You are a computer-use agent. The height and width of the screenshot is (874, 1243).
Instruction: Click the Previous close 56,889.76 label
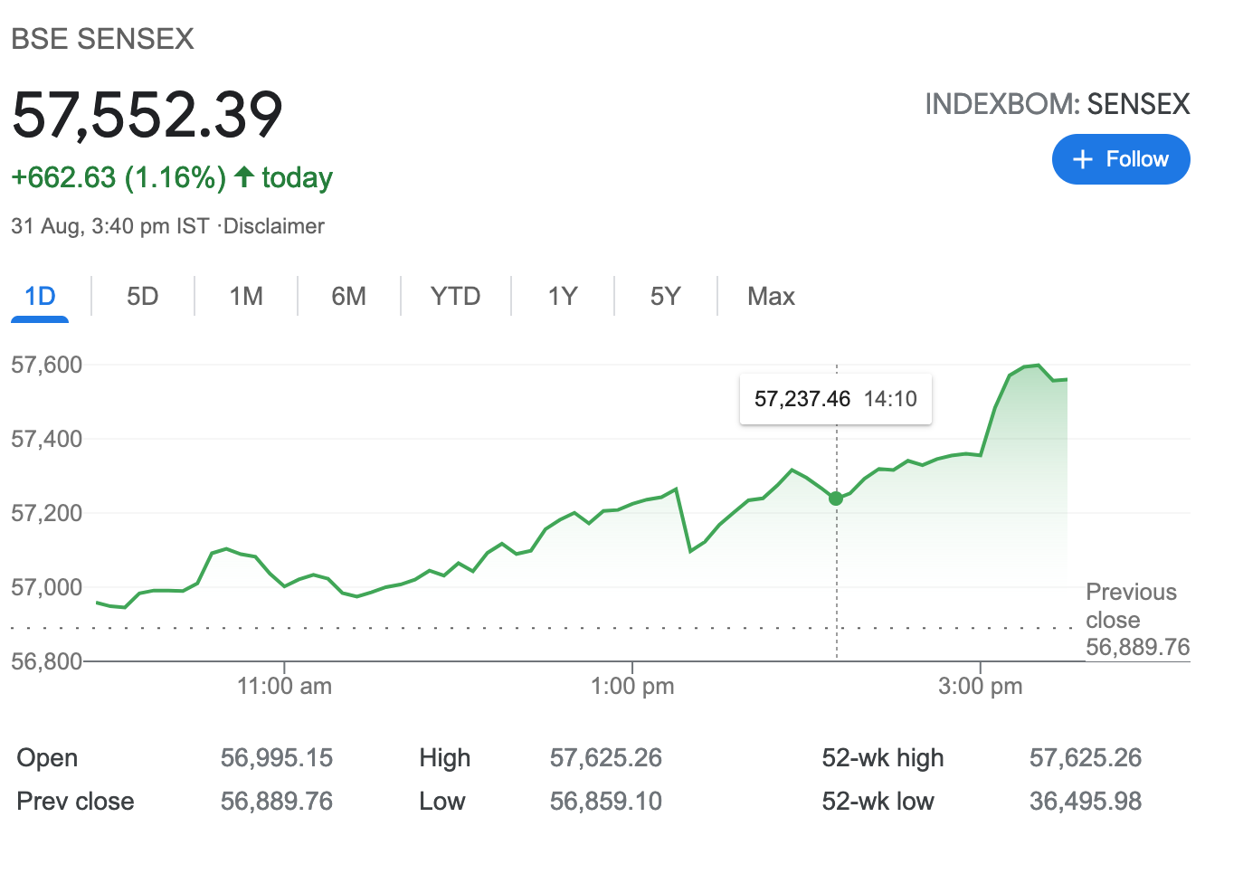pyautogui.click(x=1138, y=620)
